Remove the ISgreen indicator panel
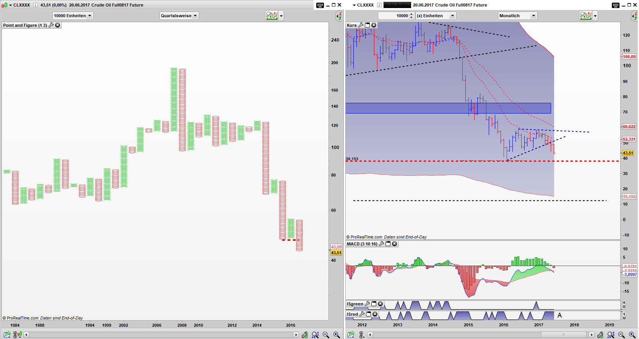This screenshot has height=339, width=639. [x=380, y=304]
